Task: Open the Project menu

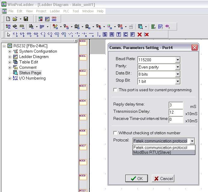Action: pyautogui.click(x=41, y=11)
